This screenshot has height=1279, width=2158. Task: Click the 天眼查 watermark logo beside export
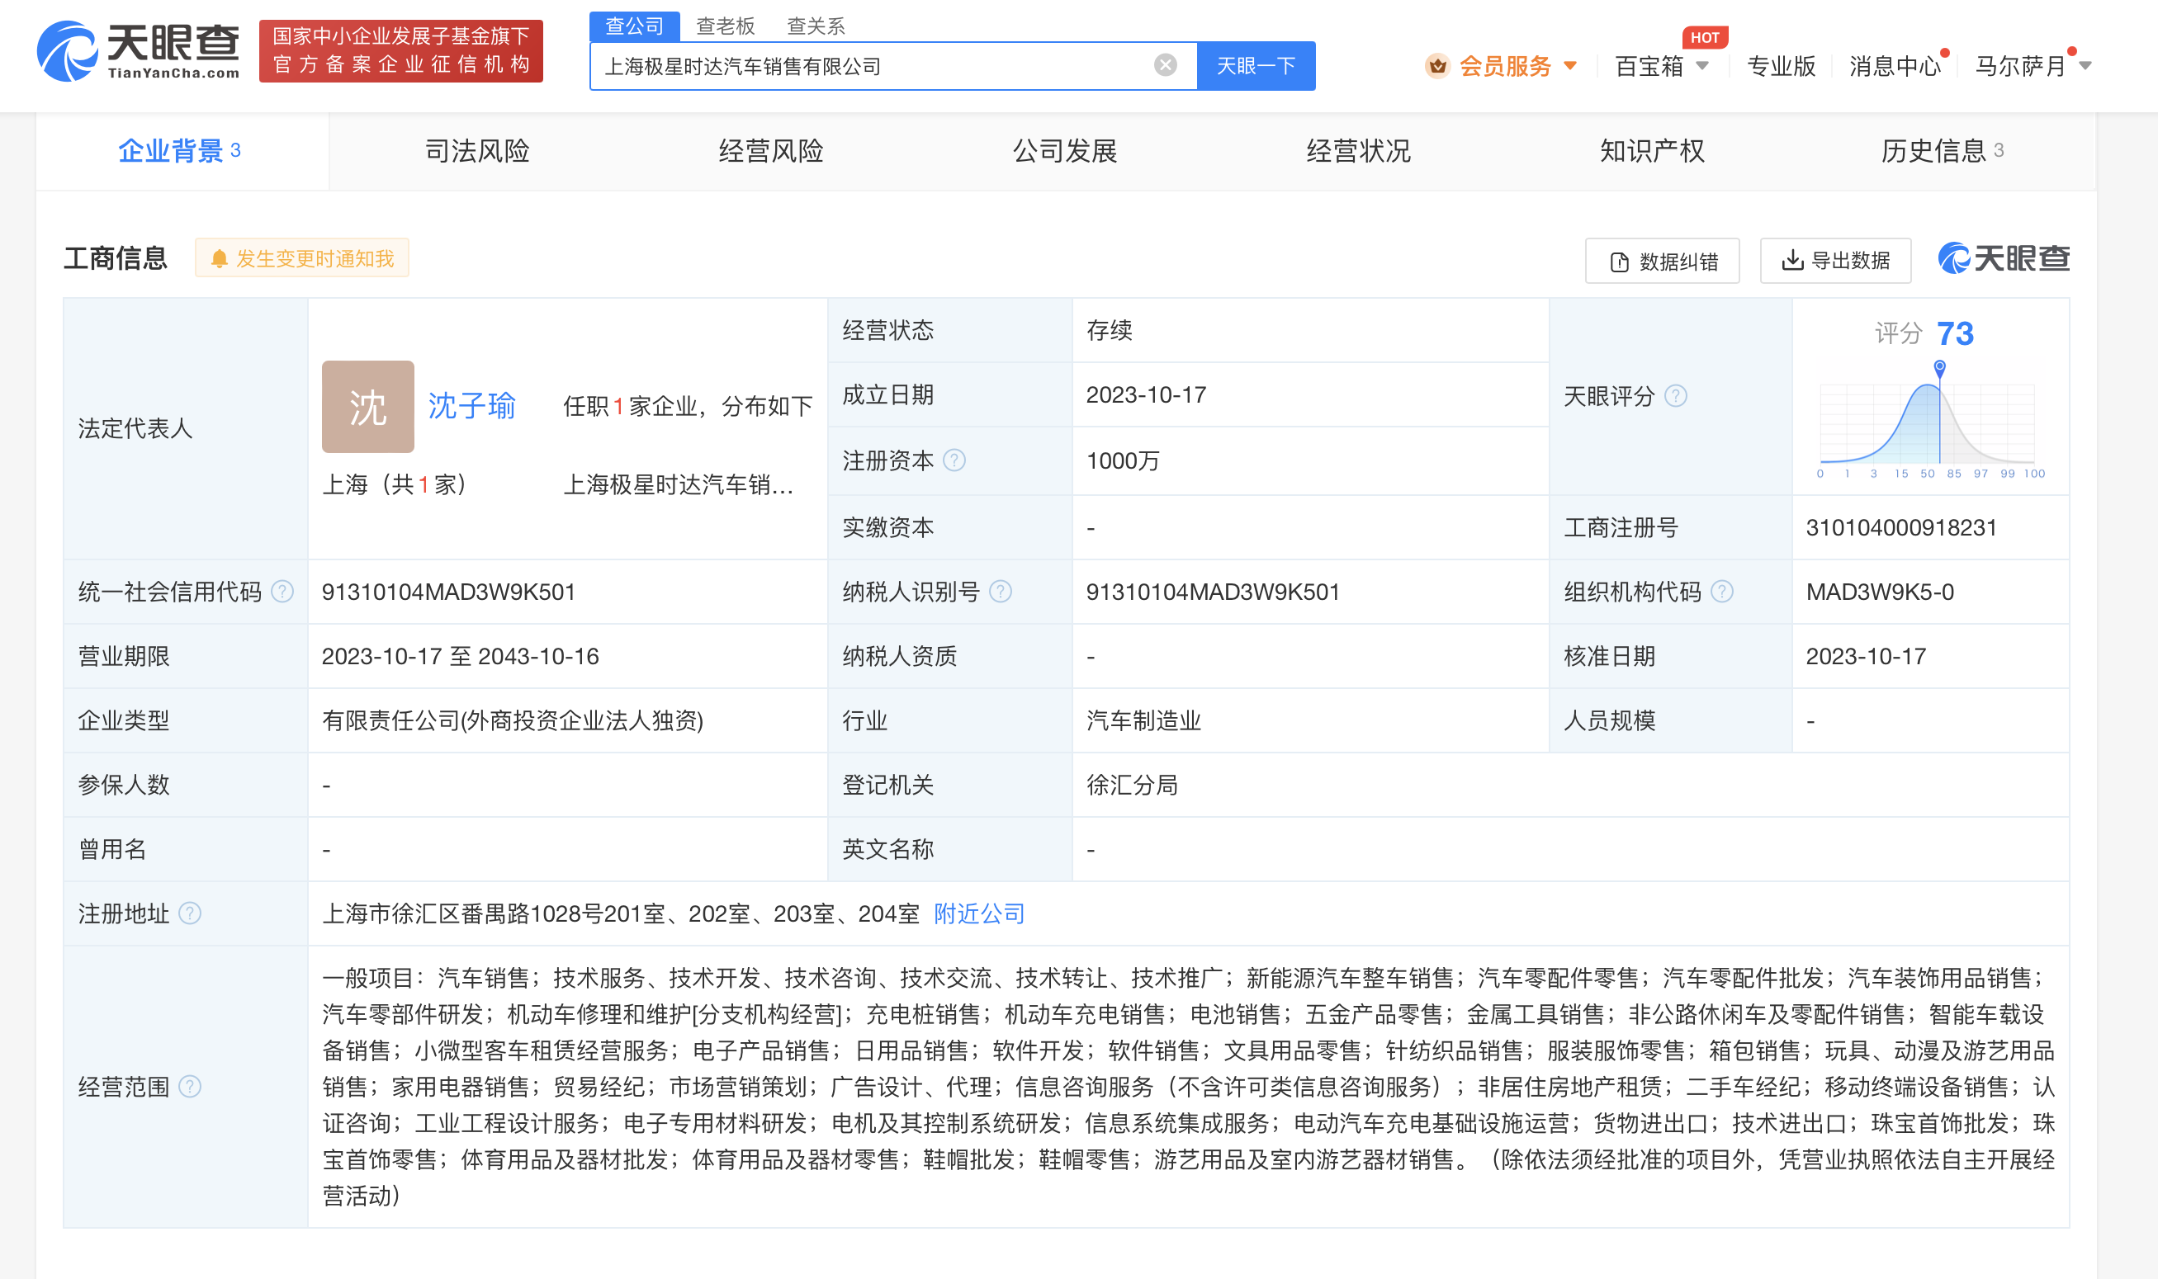(2004, 258)
